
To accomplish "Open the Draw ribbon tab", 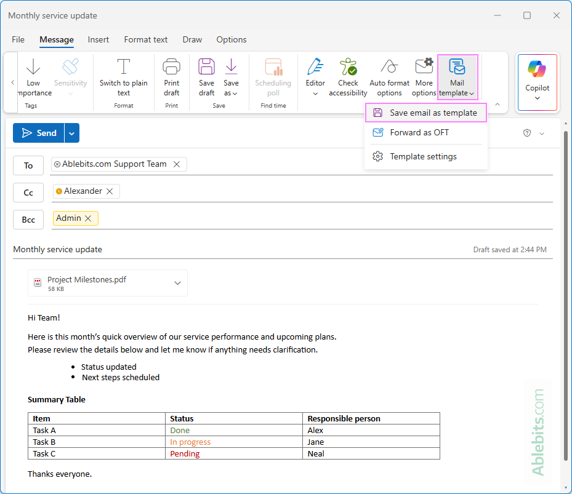I will pyautogui.click(x=191, y=39).
